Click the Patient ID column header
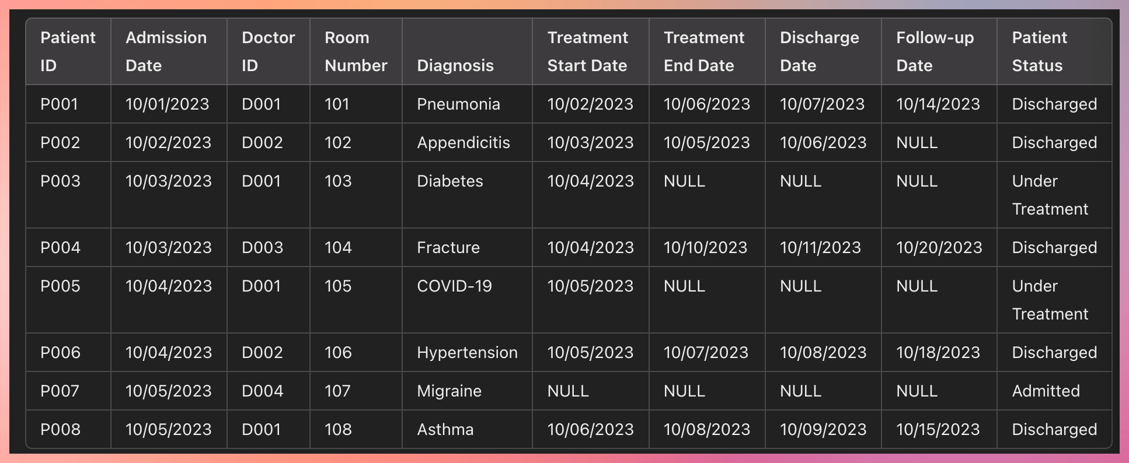1129x463 pixels. click(68, 51)
